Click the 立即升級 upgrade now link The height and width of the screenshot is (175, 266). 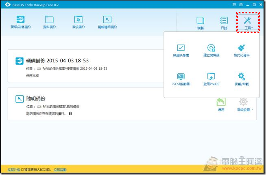13,169
